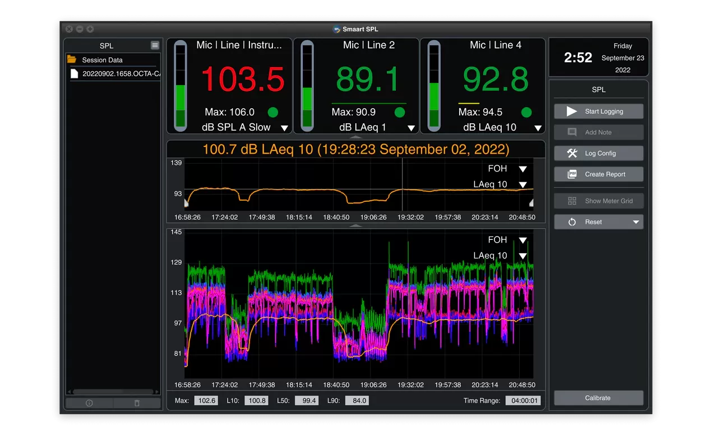Image resolution: width=712 pixels, height=440 pixels.
Task: Click the Log Config tools icon
Action: click(x=572, y=153)
